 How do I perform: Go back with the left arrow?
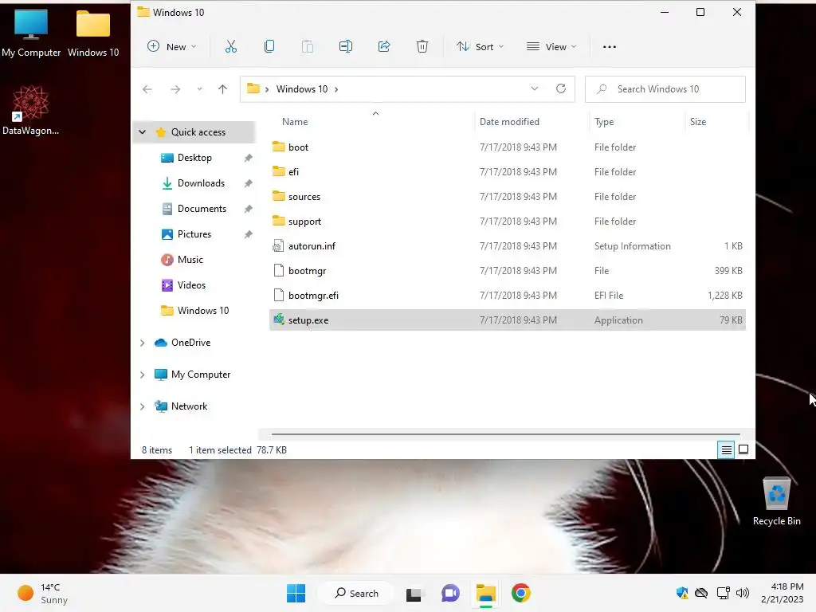pyautogui.click(x=147, y=89)
